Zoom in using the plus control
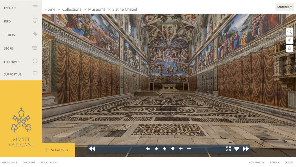The width and height of the screenshot is (296, 167). click(x=181, y=149)
